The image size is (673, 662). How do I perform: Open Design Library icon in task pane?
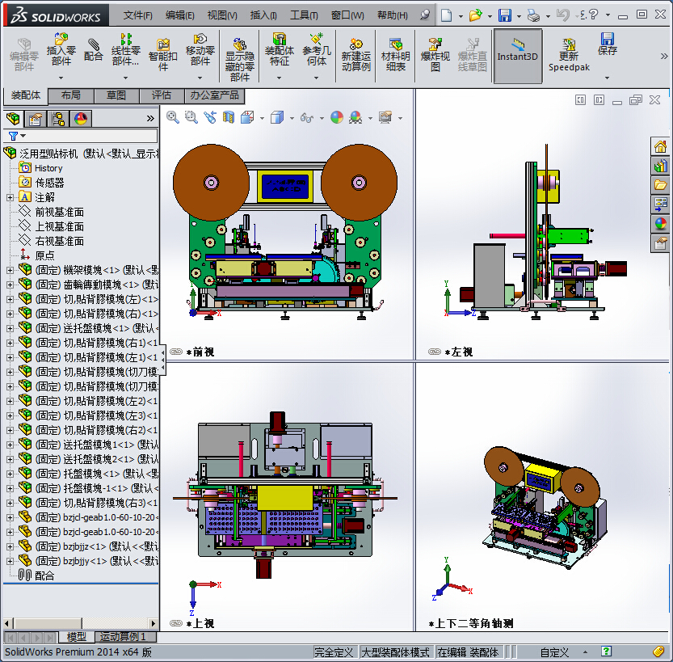[x=660, y=166]
